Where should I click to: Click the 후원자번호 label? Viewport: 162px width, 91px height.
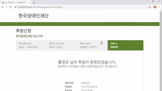[69, 83]
